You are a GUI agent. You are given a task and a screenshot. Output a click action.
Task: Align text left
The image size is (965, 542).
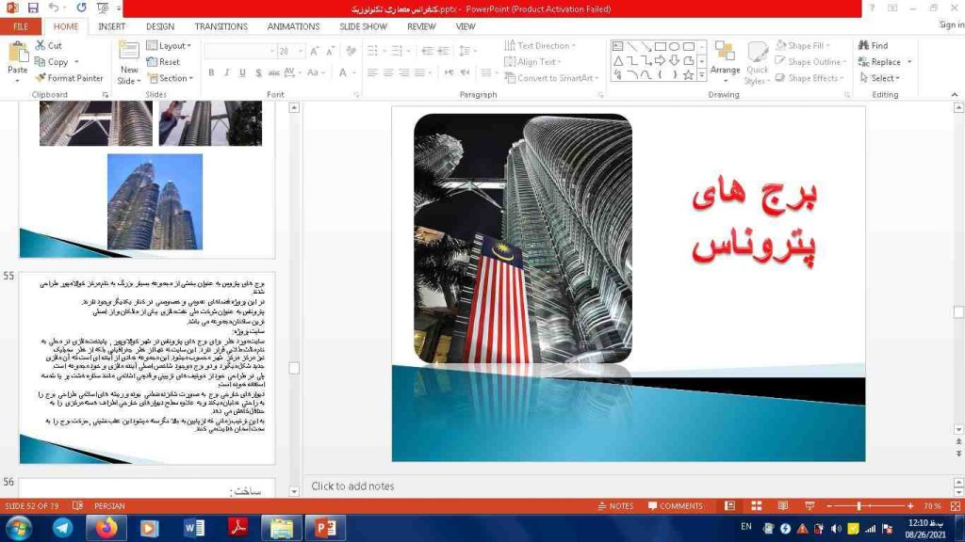(372, 72)
